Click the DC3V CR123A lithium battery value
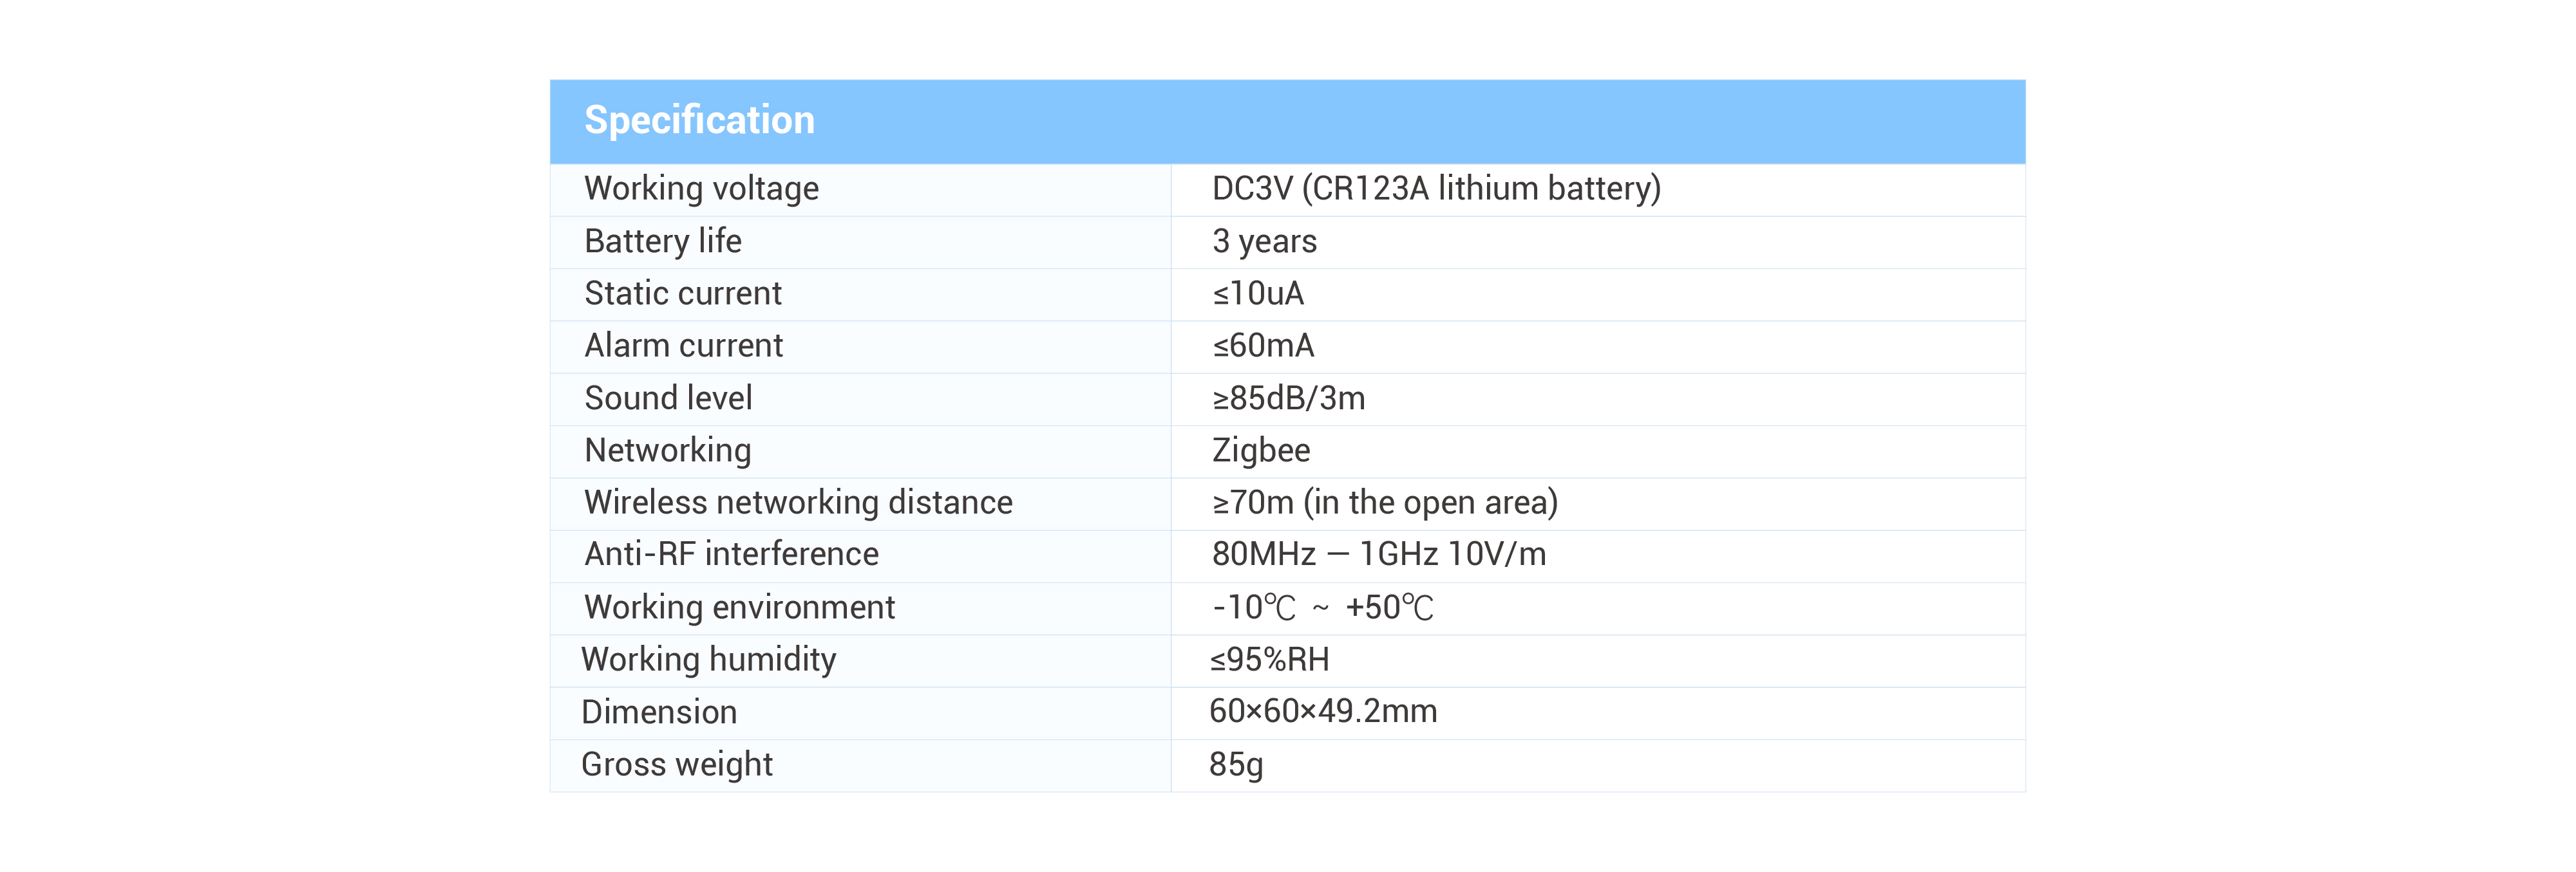 tap(1435, 189)
